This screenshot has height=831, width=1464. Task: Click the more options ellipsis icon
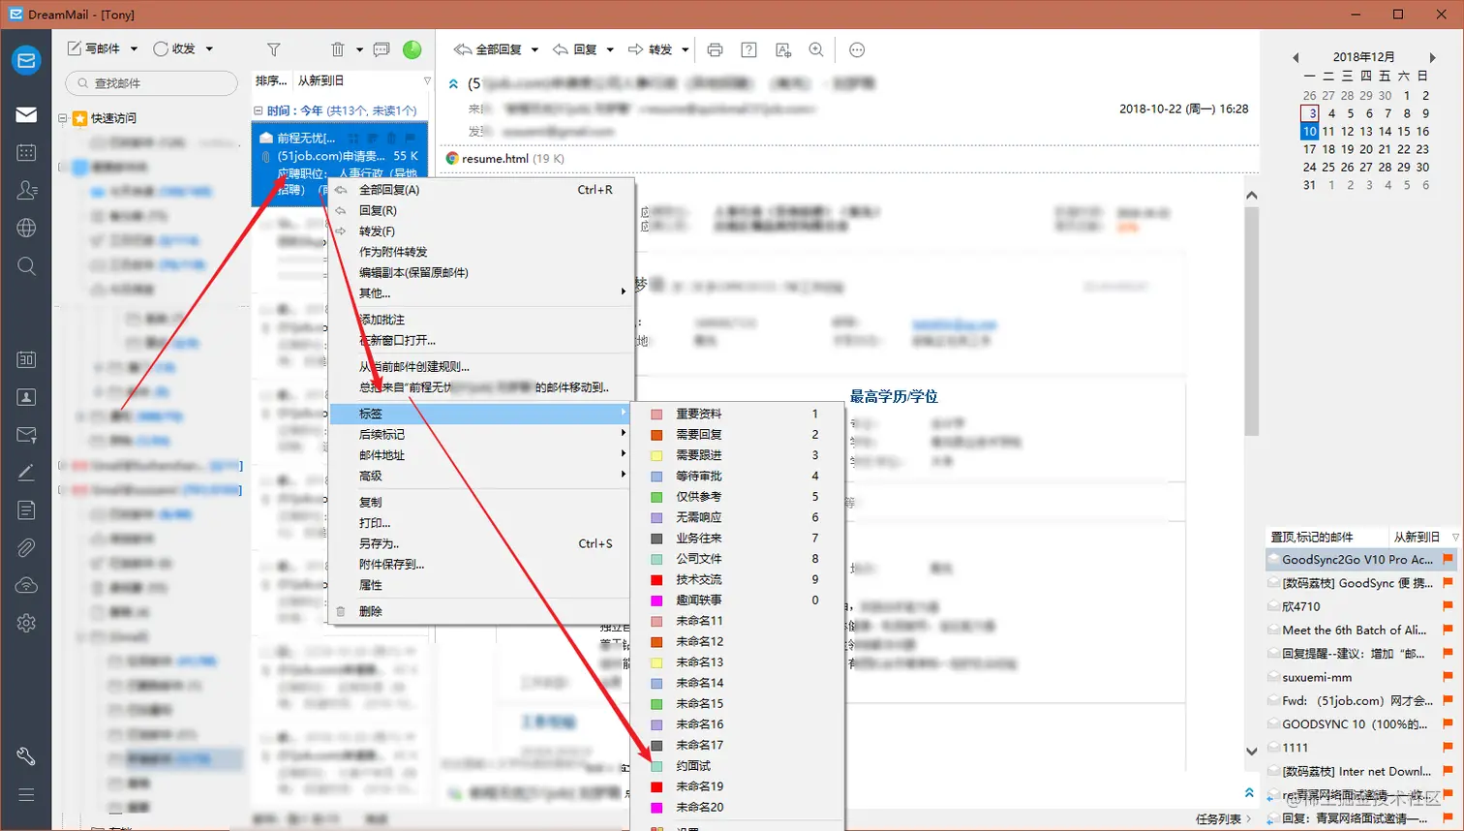pos(857,49)
